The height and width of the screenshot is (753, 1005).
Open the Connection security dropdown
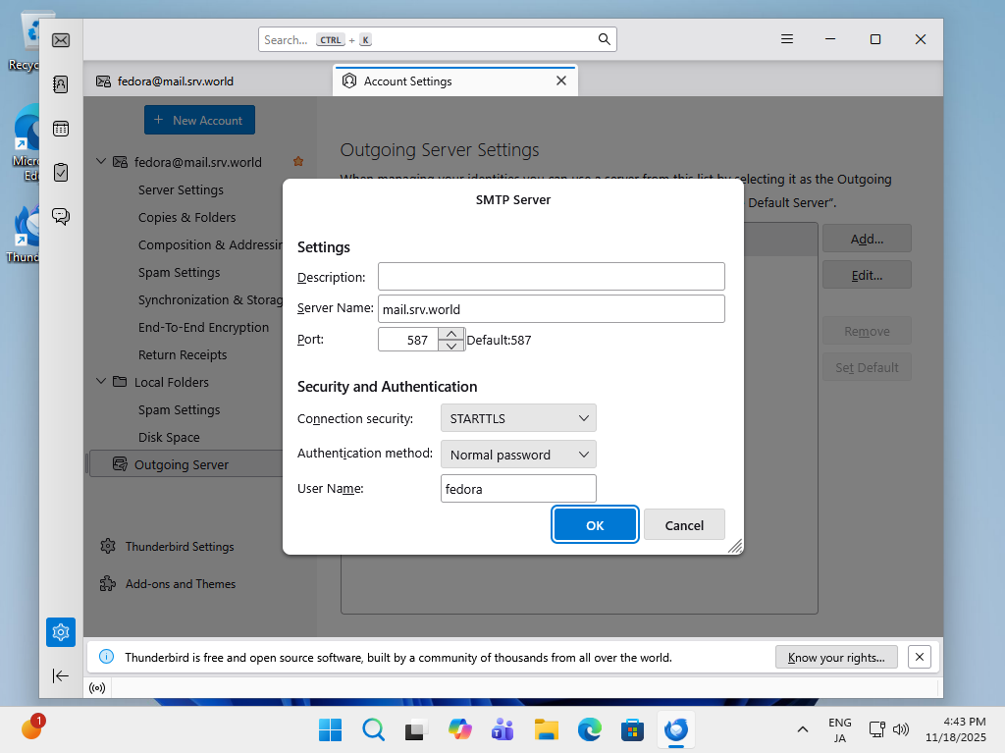coord(518,417)
